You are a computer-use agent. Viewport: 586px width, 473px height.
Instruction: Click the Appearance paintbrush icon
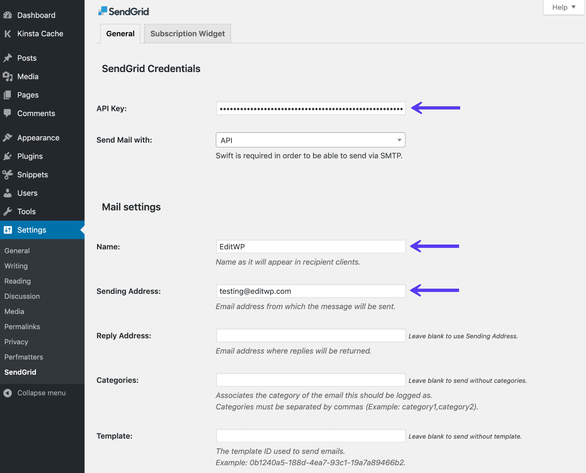click(x=7, y=138)
